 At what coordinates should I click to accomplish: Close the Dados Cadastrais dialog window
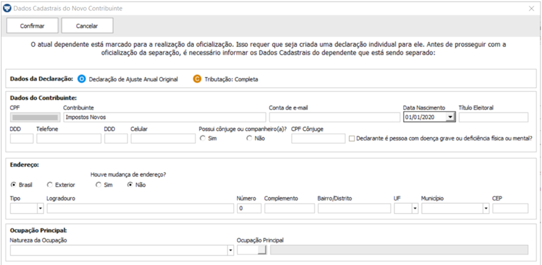[x=531, y=9]
